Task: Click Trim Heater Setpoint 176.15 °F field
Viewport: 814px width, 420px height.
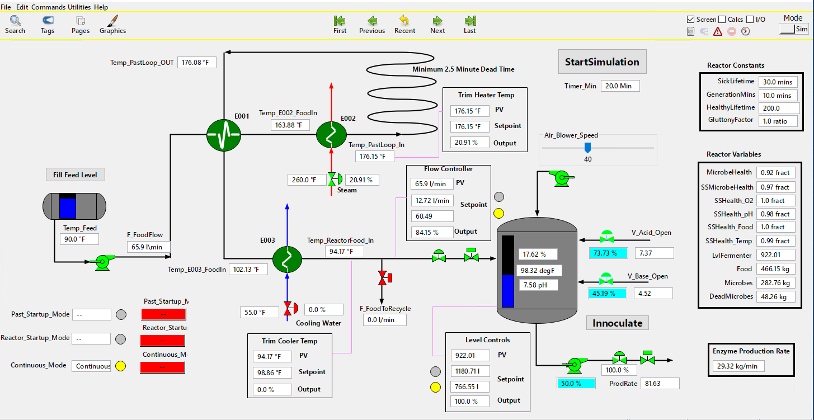Action: click(x=469, y=126)
